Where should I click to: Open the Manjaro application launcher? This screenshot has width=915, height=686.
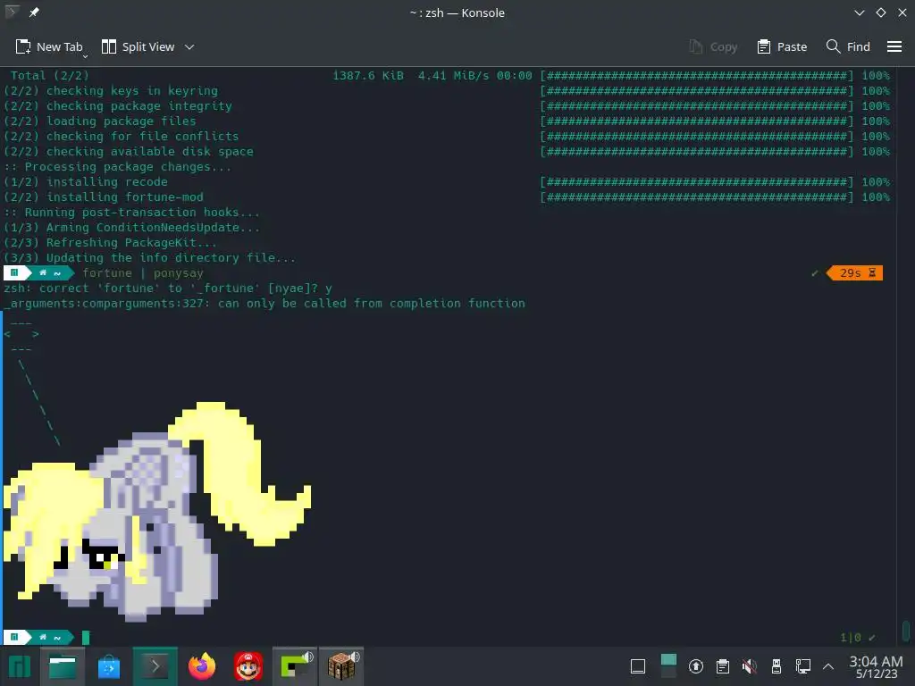(x=20, y=666)
